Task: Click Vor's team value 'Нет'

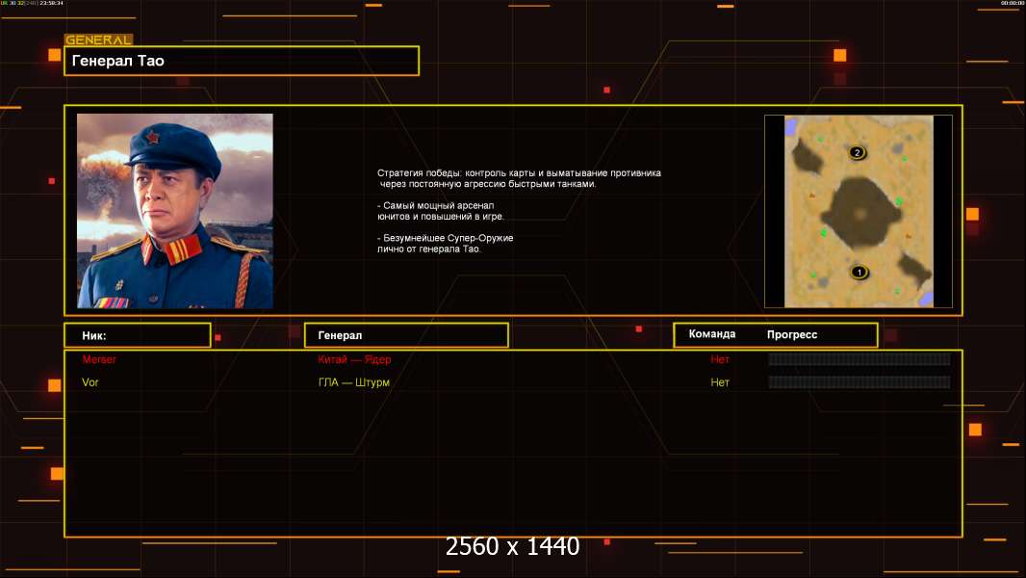Action: [x=720, y=382]
